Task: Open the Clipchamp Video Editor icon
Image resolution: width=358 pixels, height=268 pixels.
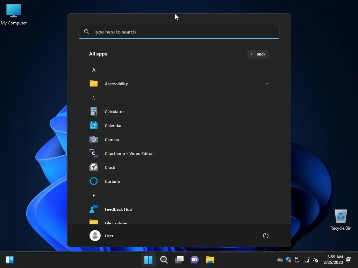Action: point(94,154)
